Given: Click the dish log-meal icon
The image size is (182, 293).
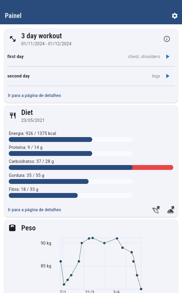Looking at the screenshot, I should [x=171, y=210].
